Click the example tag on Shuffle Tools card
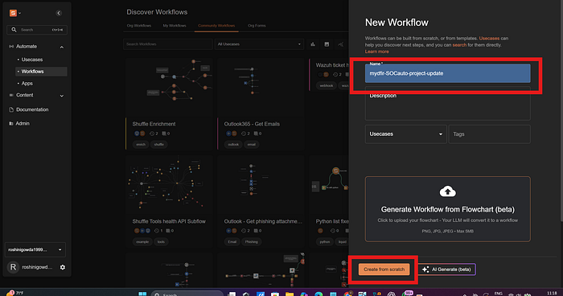Viewport: 563px width, 296px height. pyautogui.click(x=142, y=242)
